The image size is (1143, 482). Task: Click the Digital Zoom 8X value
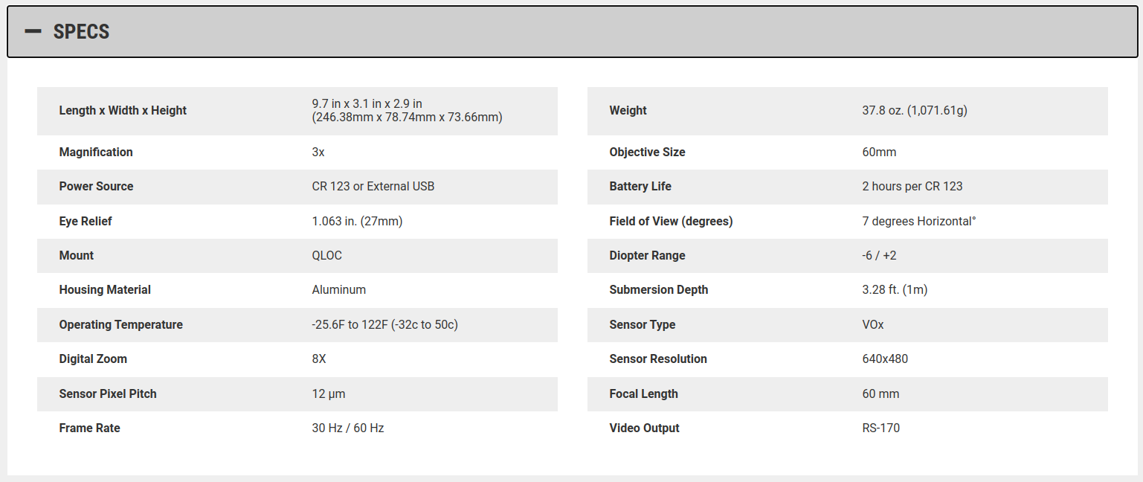tap(319, 359)
